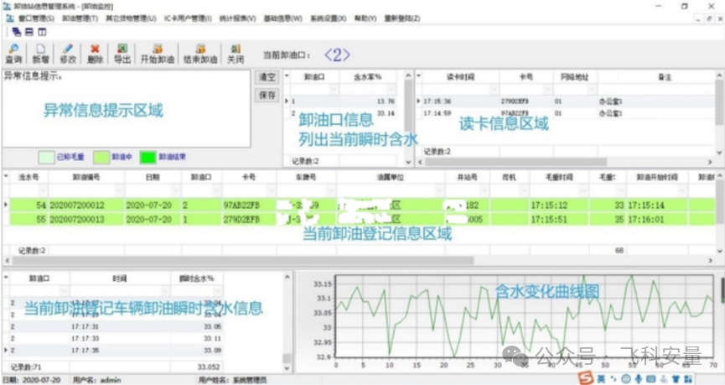This screenshot has height=385, width=725.
Task: Click the 关闭 close toolbar icon
Action: coord(236,54)
